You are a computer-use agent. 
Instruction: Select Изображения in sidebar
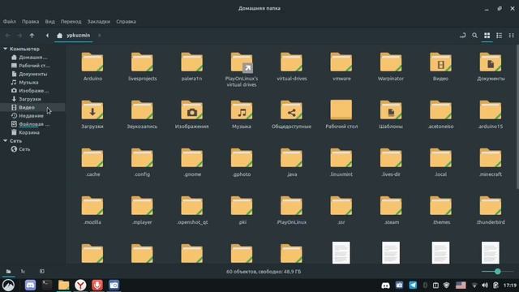[33, 90]
